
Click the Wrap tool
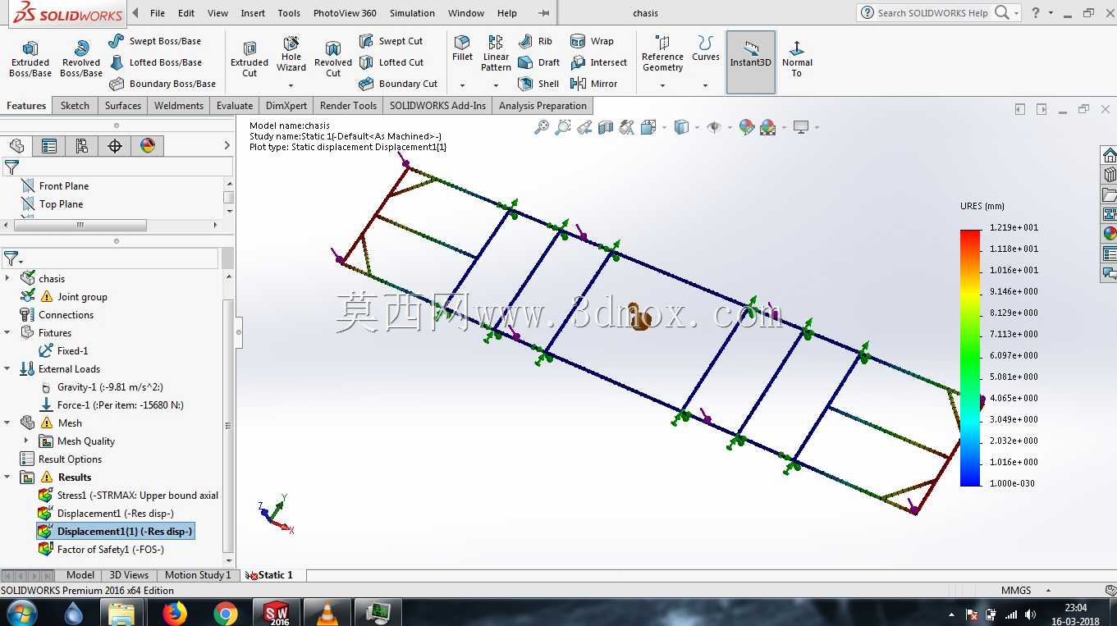[x=593, y=41]
